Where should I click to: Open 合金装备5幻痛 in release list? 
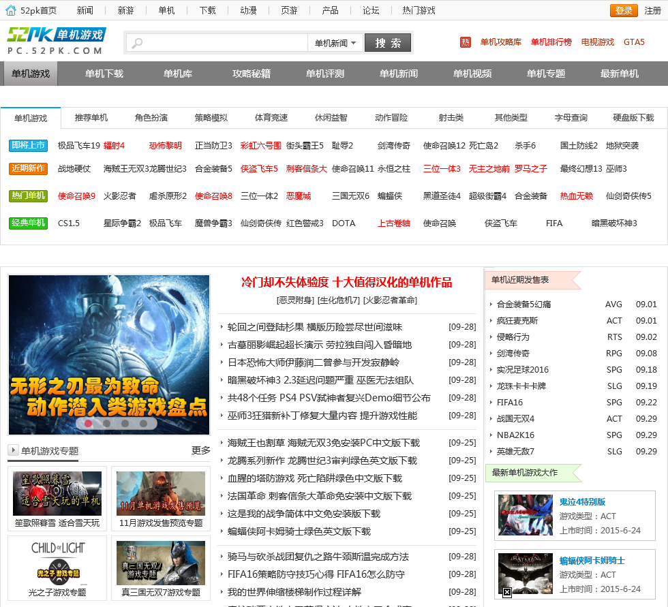pos(523,305)
